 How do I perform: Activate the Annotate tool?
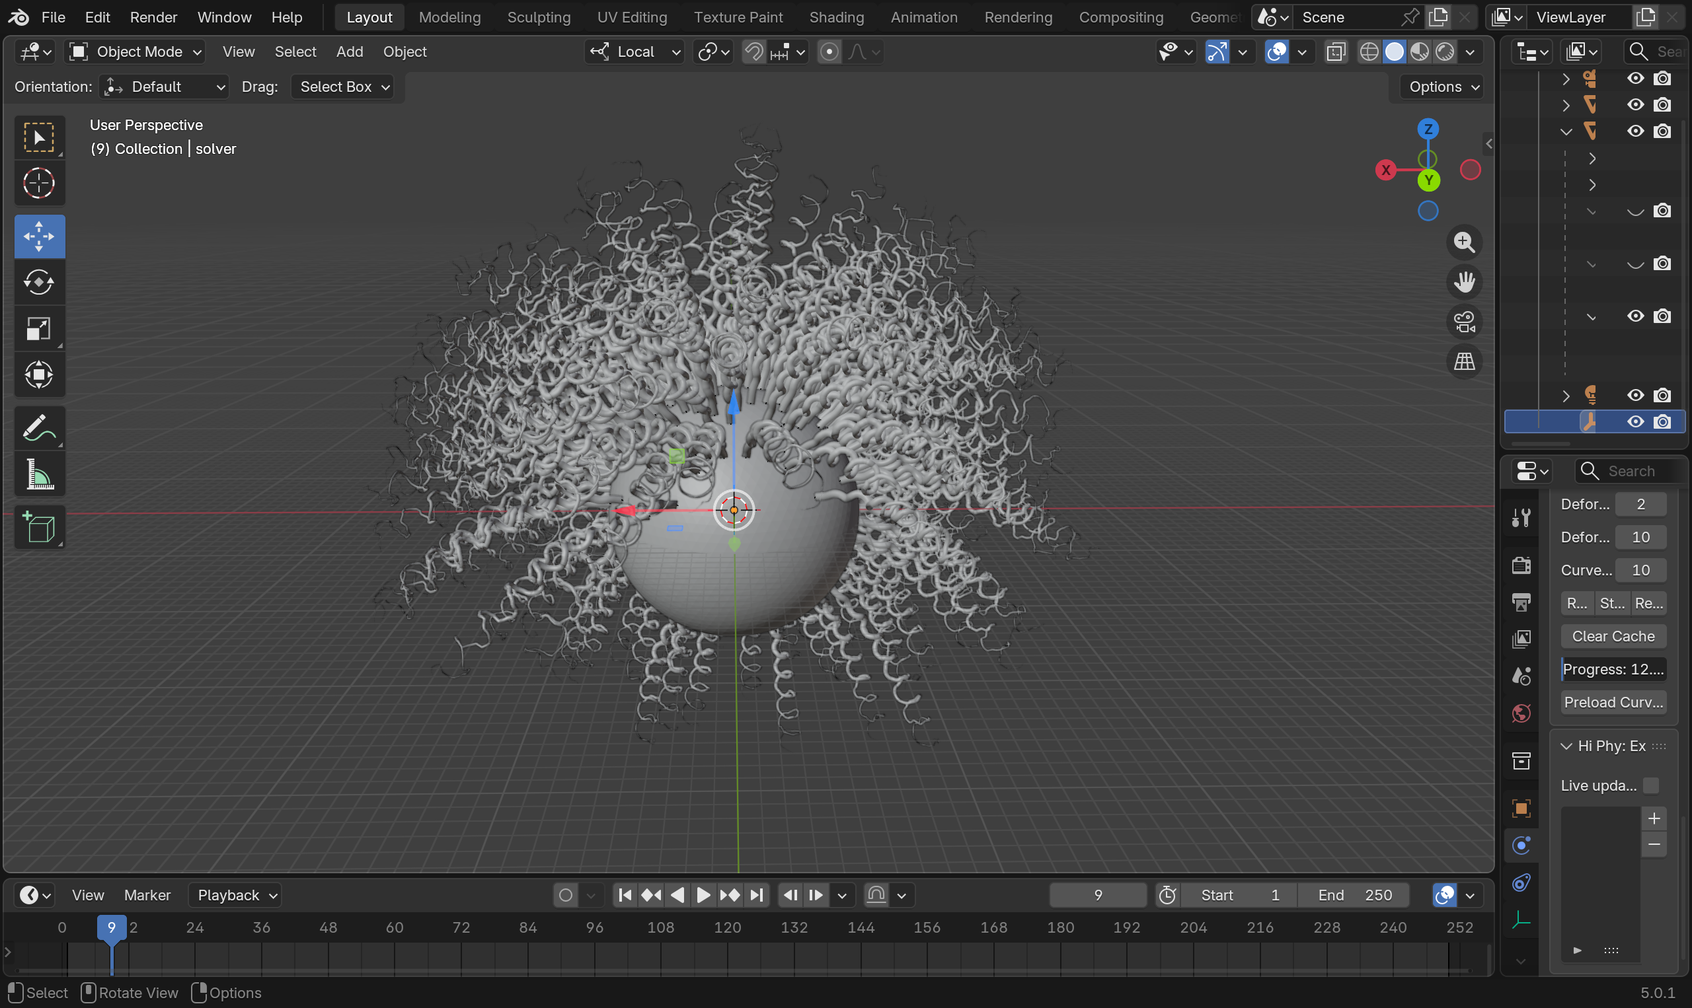[40, 429]
